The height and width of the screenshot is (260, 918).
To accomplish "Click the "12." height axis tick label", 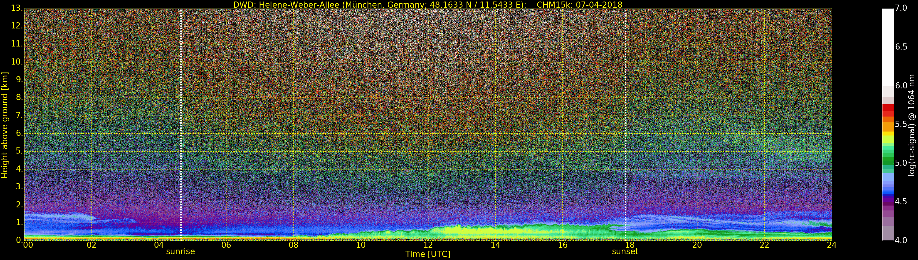I will coord(17,26).
